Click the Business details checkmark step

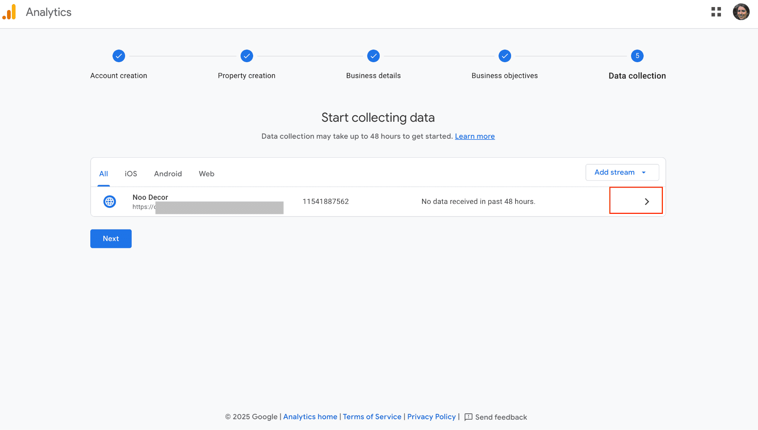coord(373,56)
